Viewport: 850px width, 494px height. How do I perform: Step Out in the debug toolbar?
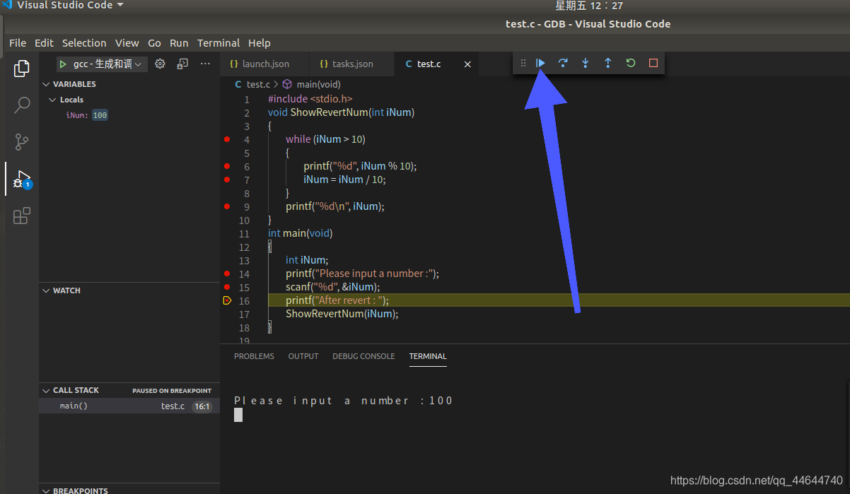click(x=607, y=63)
